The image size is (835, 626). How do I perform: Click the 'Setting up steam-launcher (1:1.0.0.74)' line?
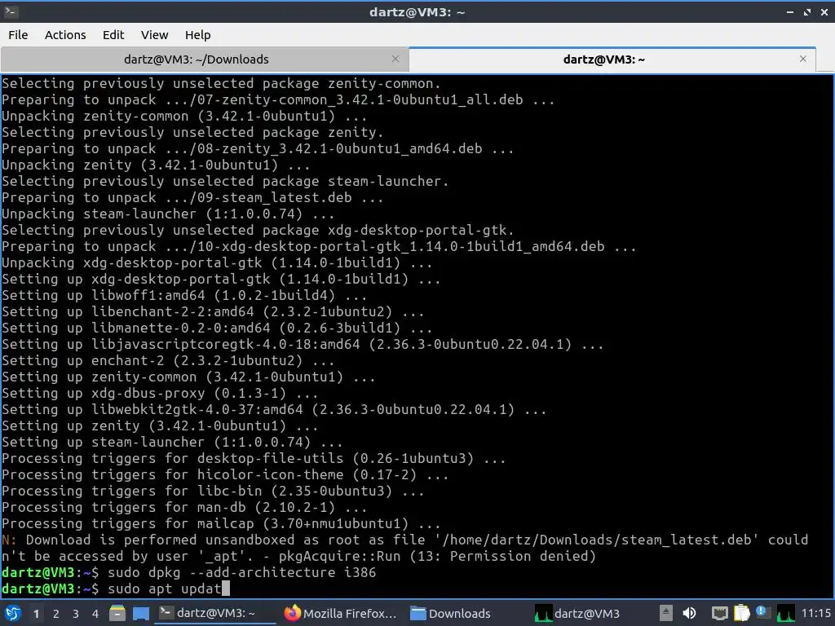coord(172,442)
